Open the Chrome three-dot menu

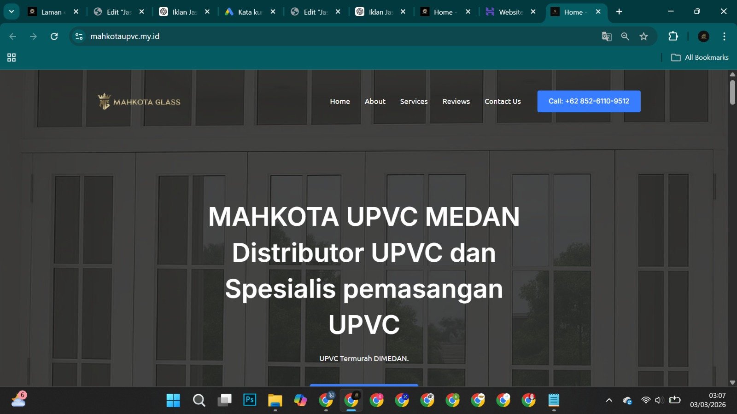click(724, 36)
